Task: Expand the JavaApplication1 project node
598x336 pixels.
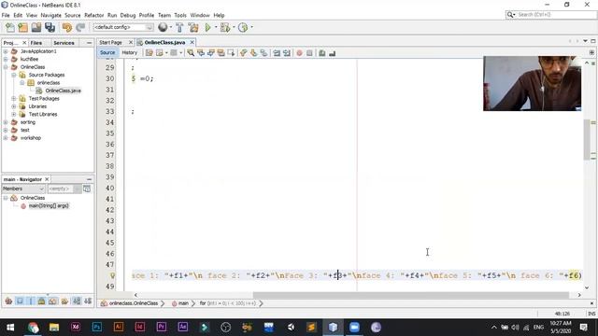Action: [x=6, y=51]
